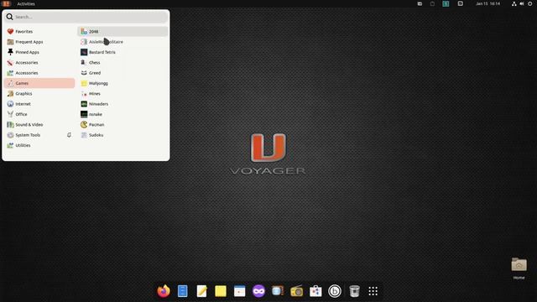Start the Mines game

(123, 93)
